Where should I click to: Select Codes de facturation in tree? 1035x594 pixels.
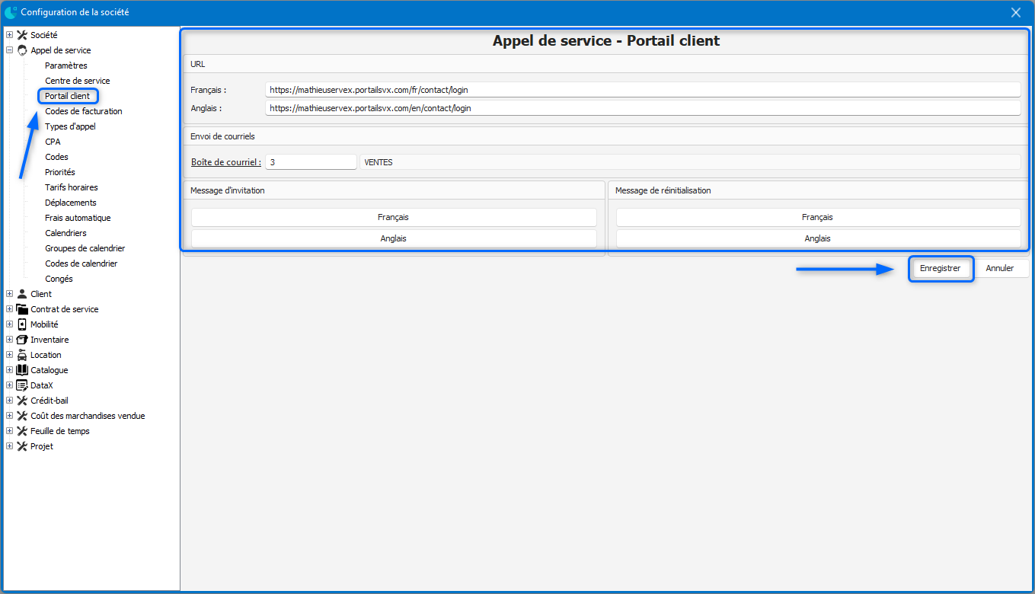[x=83, y=111]
